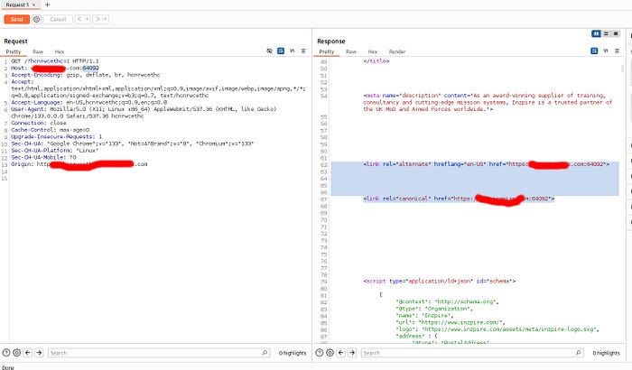Go back to previous request in history
Screen dimensions: 632x370
click(79, 19)
